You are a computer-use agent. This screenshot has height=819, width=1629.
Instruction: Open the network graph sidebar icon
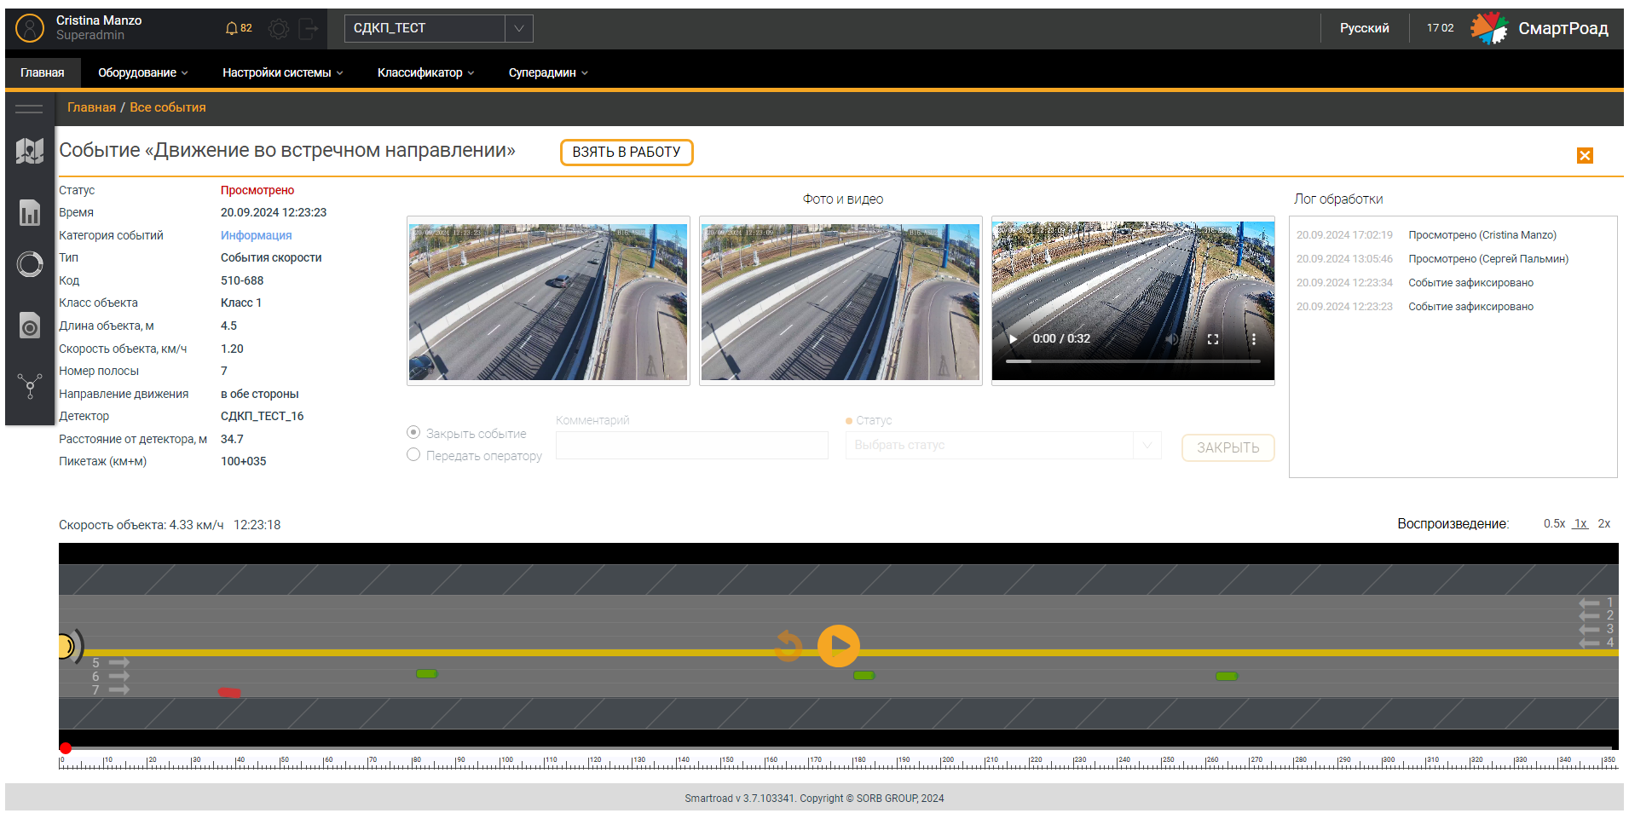coord(30,386)
